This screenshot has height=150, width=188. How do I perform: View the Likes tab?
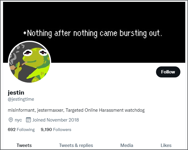point(166,145)
